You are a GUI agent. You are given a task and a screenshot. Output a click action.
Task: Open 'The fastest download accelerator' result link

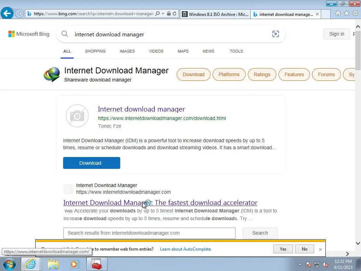point(160,203)
